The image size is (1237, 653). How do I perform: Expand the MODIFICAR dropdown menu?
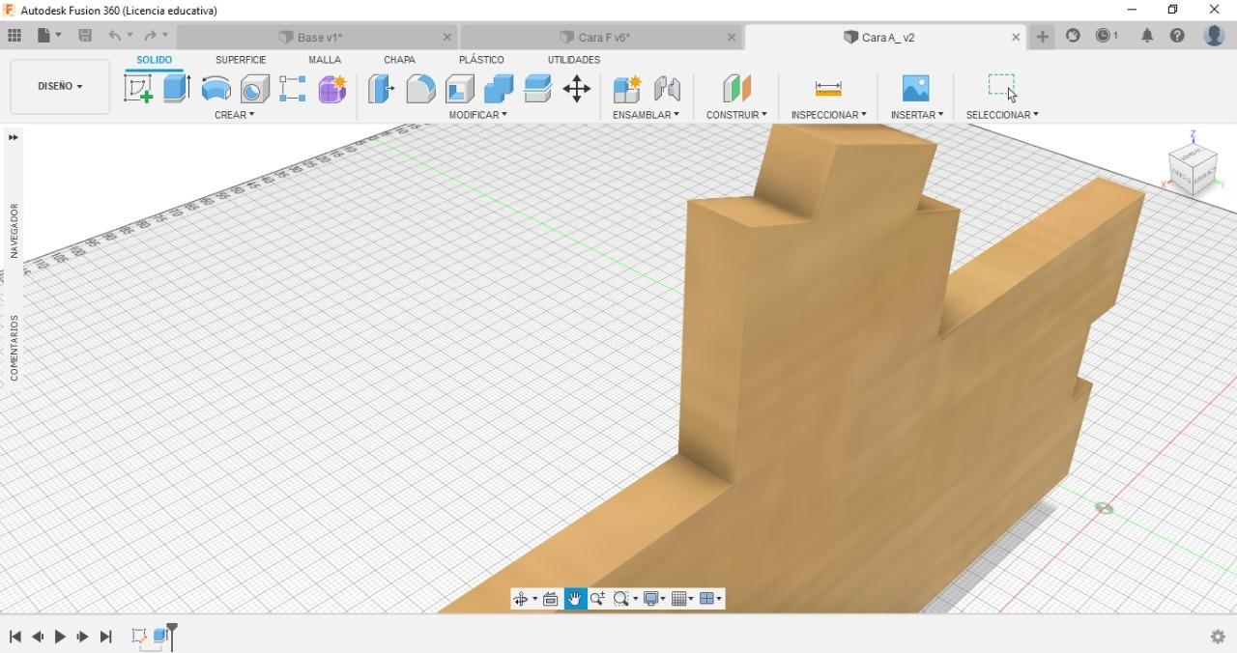click(x=477, y=115)
